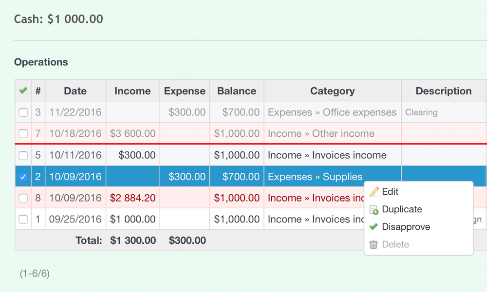Check the checkbox for row 1 dated 09/25/2016
Screen dimensions: 487x292
(22, 219)
